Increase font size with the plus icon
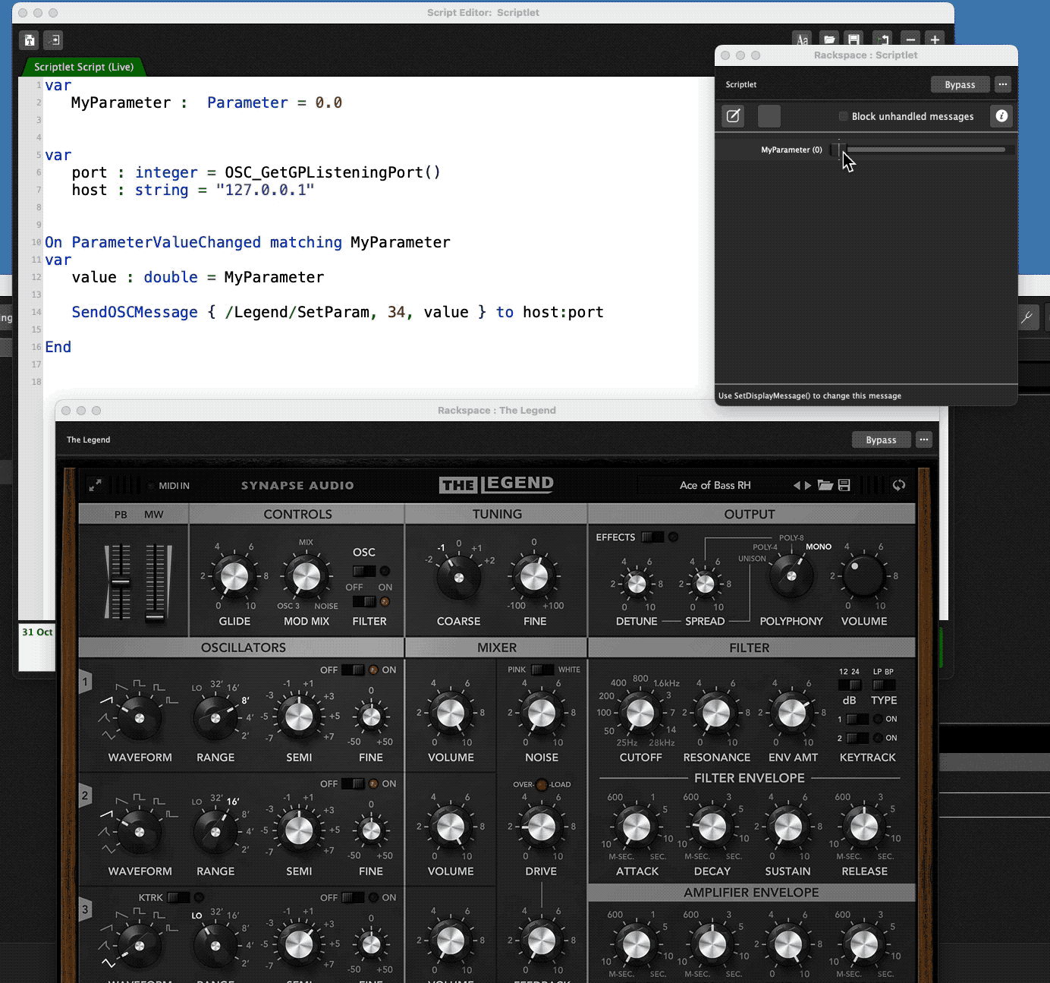1050x983 pixels. 935,39
